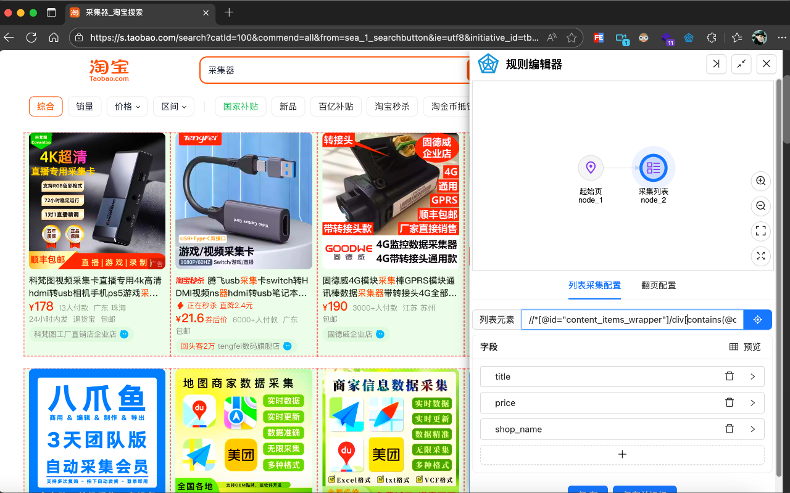Open the 科梵图工厂直销店企业店 shop link

tap(81, 334)
